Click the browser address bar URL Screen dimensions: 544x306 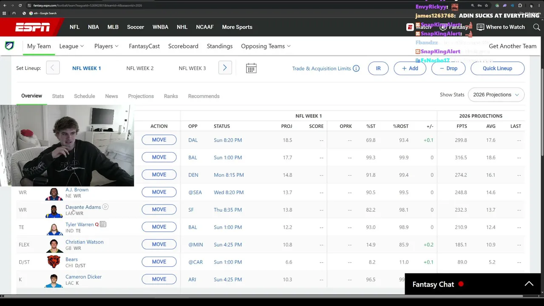click(88, 6)
